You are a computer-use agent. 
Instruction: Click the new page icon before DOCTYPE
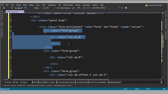tap(84, 8)
